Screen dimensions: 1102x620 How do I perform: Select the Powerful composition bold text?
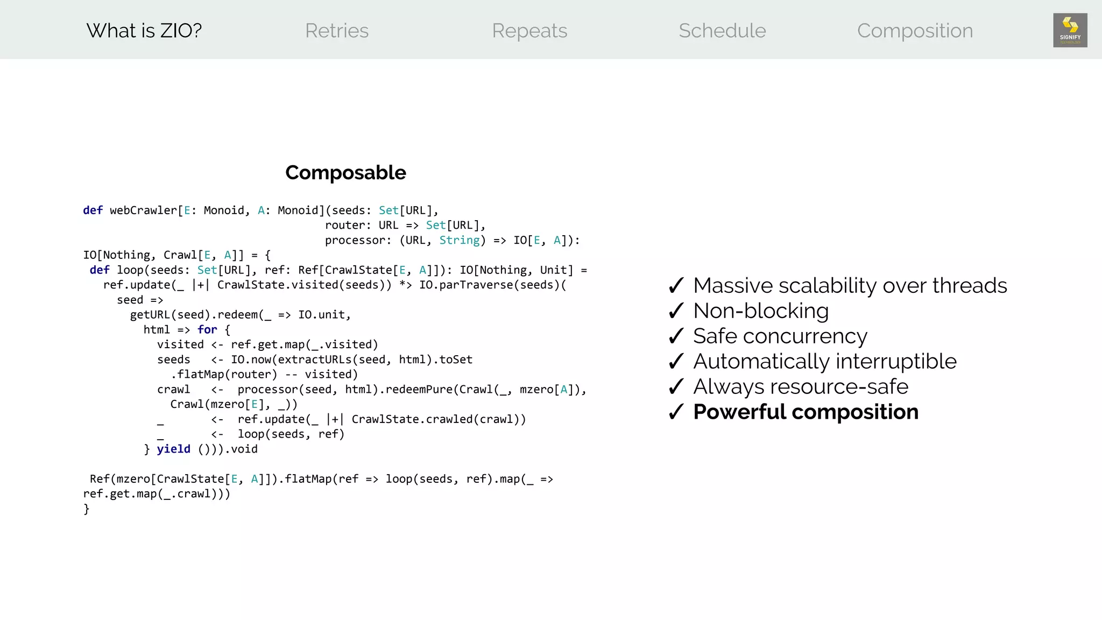[x=806, y=412]
